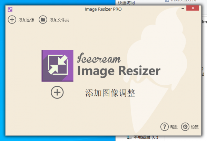Click the purple Image Resizer logo tile
Screen dimensions: 207x141
click(57, 66)
